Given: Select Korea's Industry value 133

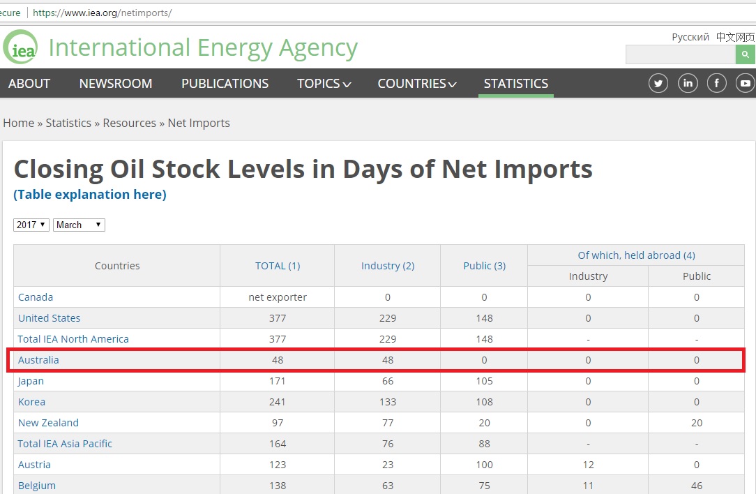Looking at the screenshot, I should pyautogui.click(x=388, y=402).
